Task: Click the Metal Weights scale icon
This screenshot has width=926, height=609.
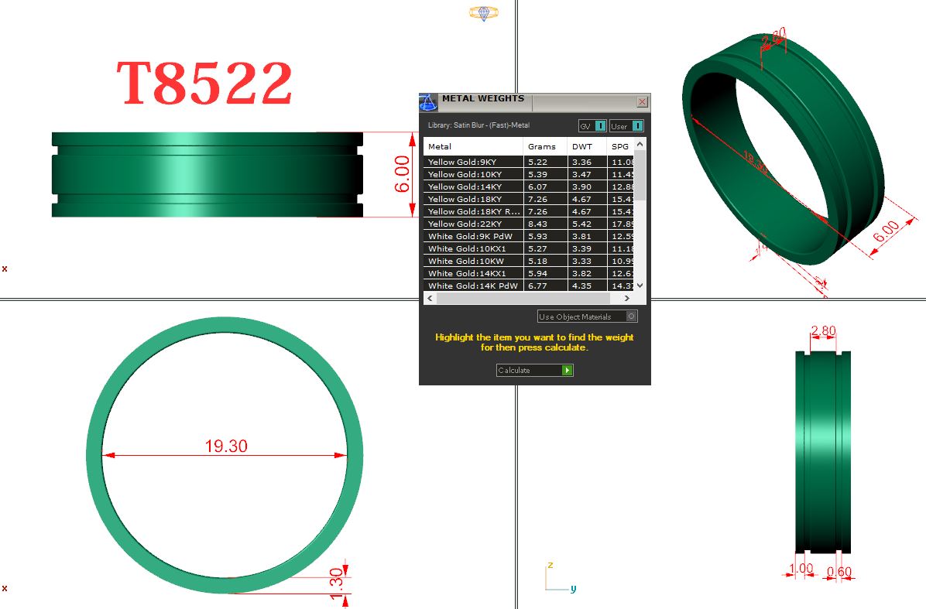Action: (428, 103)
